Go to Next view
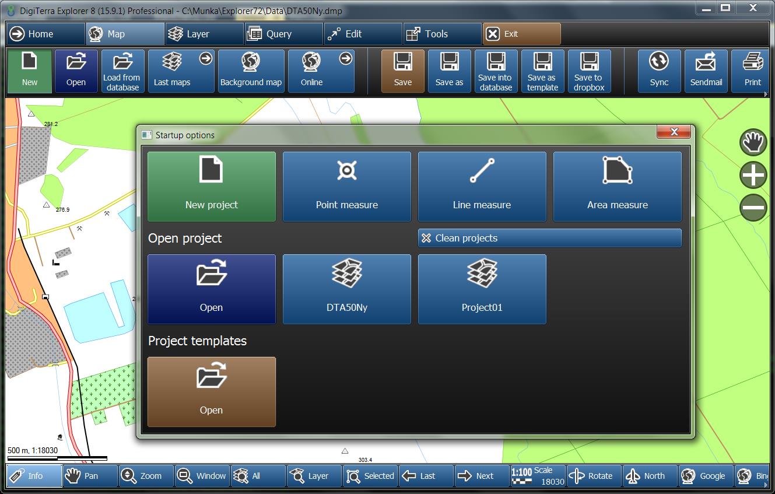 482,476
